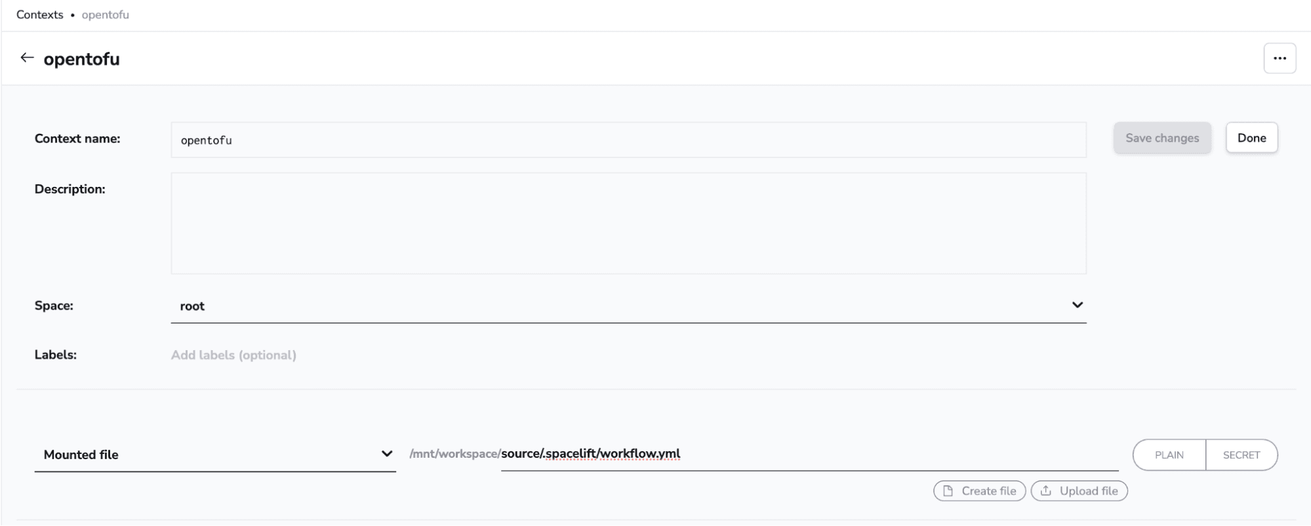Edit the Context name field

628,140
